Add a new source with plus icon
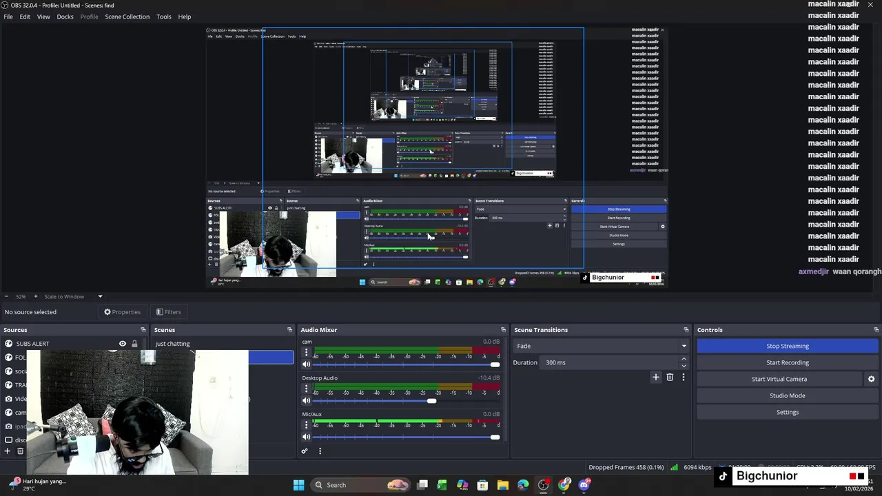This screenshot has height=496, width=882. [x=8, y=451]
